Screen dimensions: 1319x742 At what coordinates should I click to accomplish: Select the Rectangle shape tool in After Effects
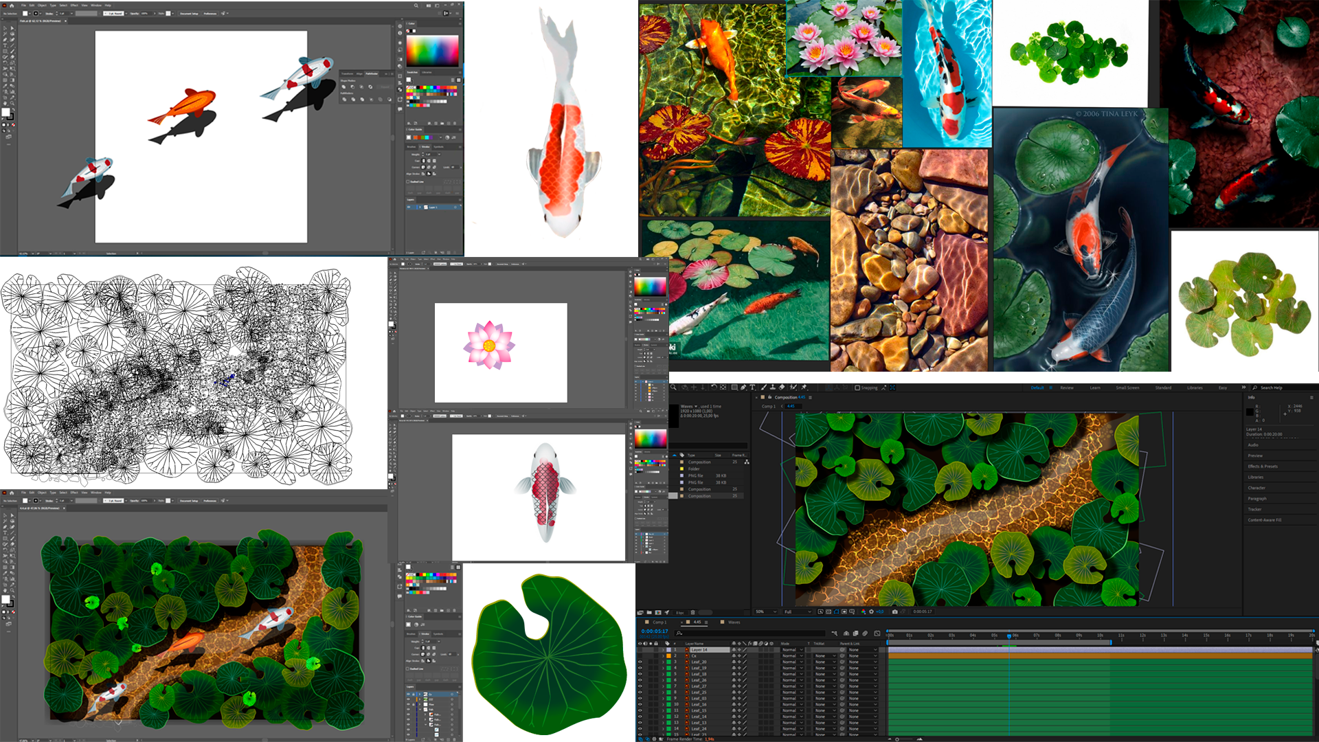734,387
